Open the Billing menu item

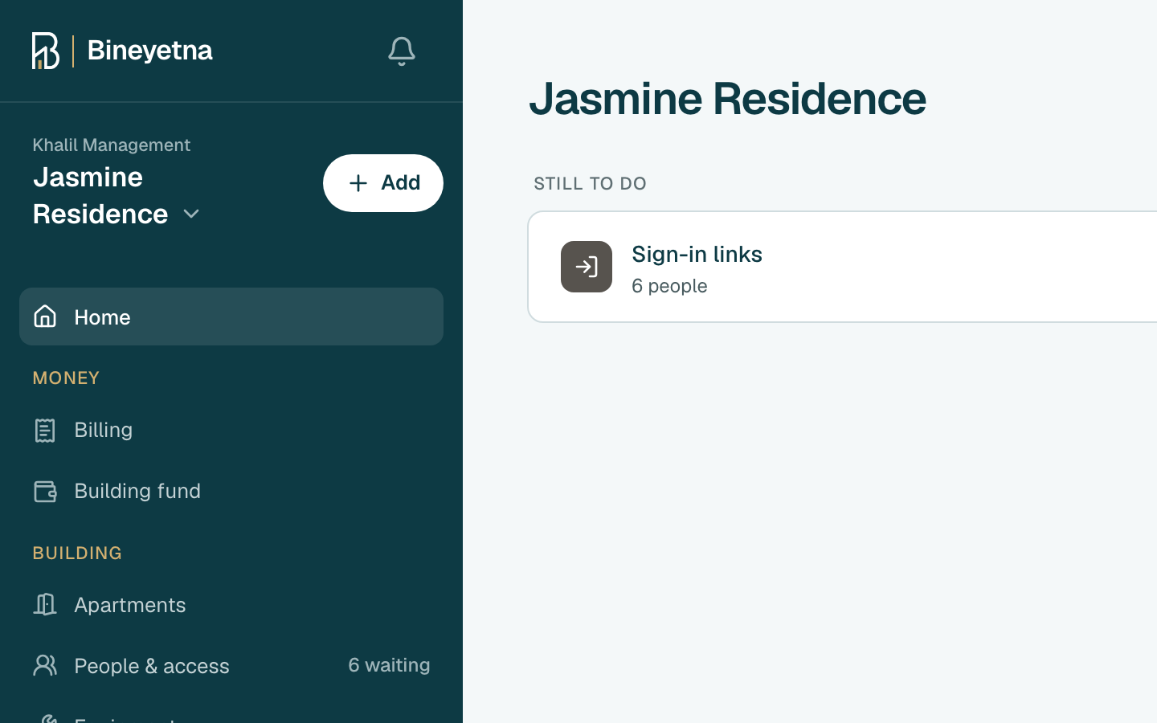(231, 430)
